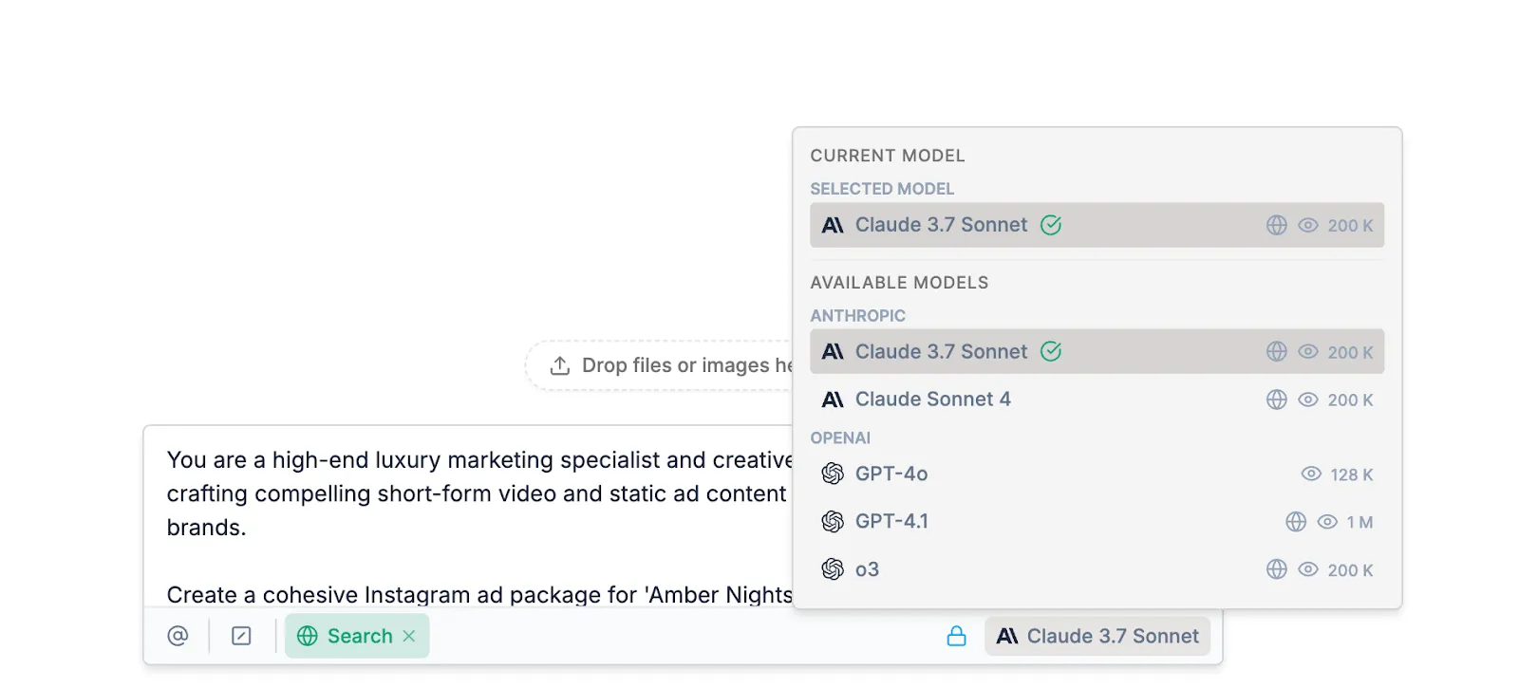
Task: Select the o3 model
Action: tap(1097, 569)
